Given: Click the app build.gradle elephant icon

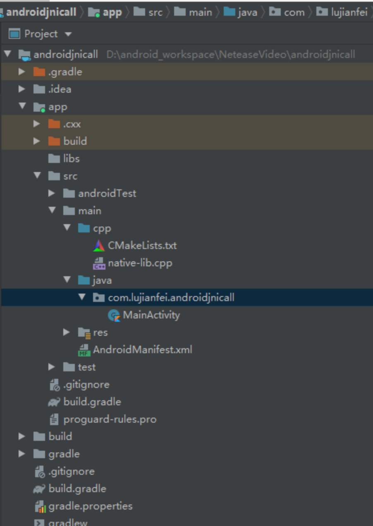Looking at the screenshot, I should pyautogui.click(x=54, y=402).
